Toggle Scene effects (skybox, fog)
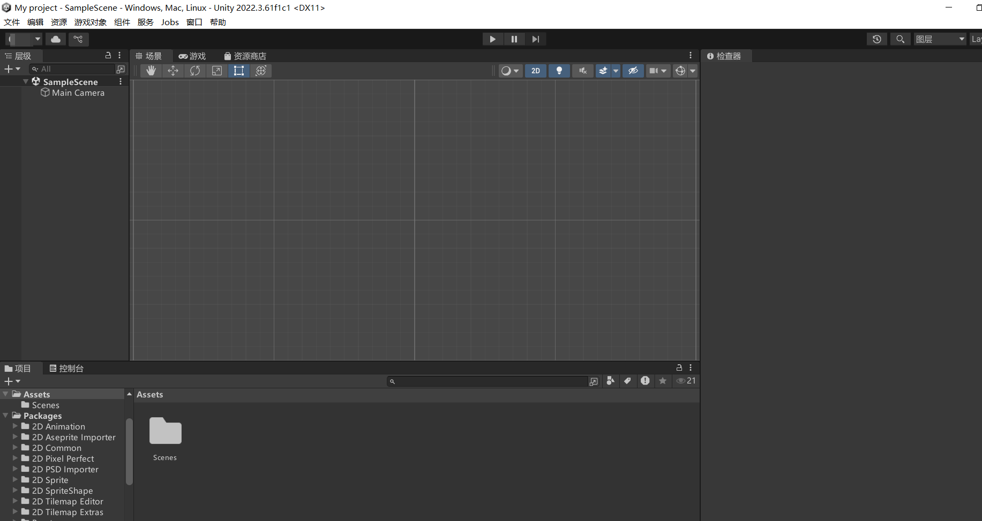This screenshot has height=521, width=982. (x=603, y=71)
